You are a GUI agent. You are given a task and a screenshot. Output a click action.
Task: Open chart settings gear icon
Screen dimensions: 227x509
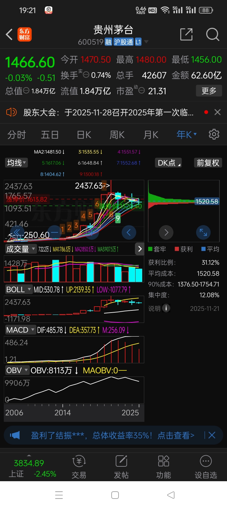(214, 134)
